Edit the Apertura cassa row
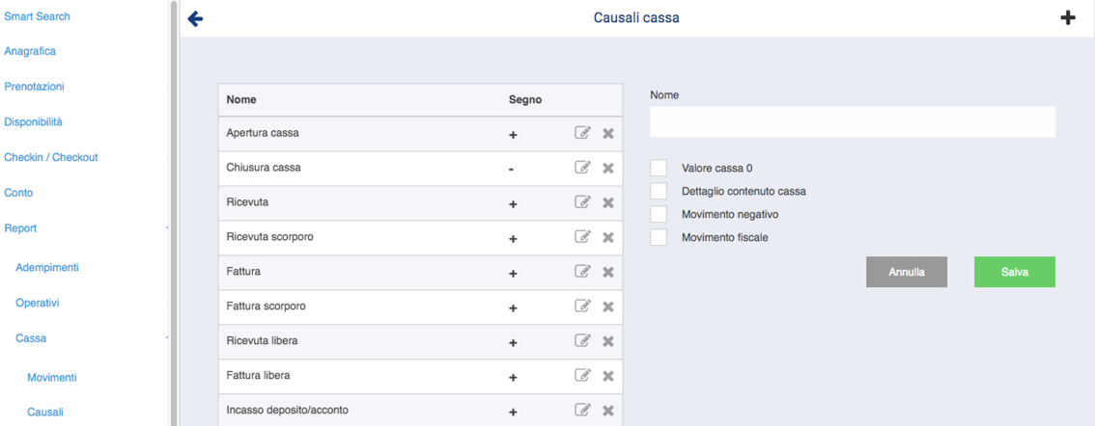 [x=582, y=133]
